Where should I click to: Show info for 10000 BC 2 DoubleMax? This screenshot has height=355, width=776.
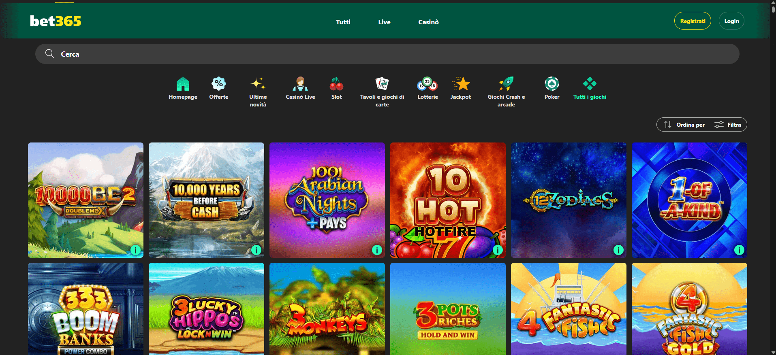click(x=135, y=250)
